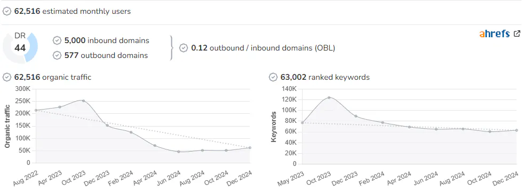Image resolution: width=524 pixels, height=192 pixels.
Task: Select Oct 2024 point on keywords chart
Action: (x=489, y=132)
